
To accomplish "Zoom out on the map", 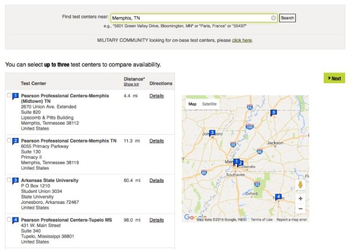I will tap(300, 208).
